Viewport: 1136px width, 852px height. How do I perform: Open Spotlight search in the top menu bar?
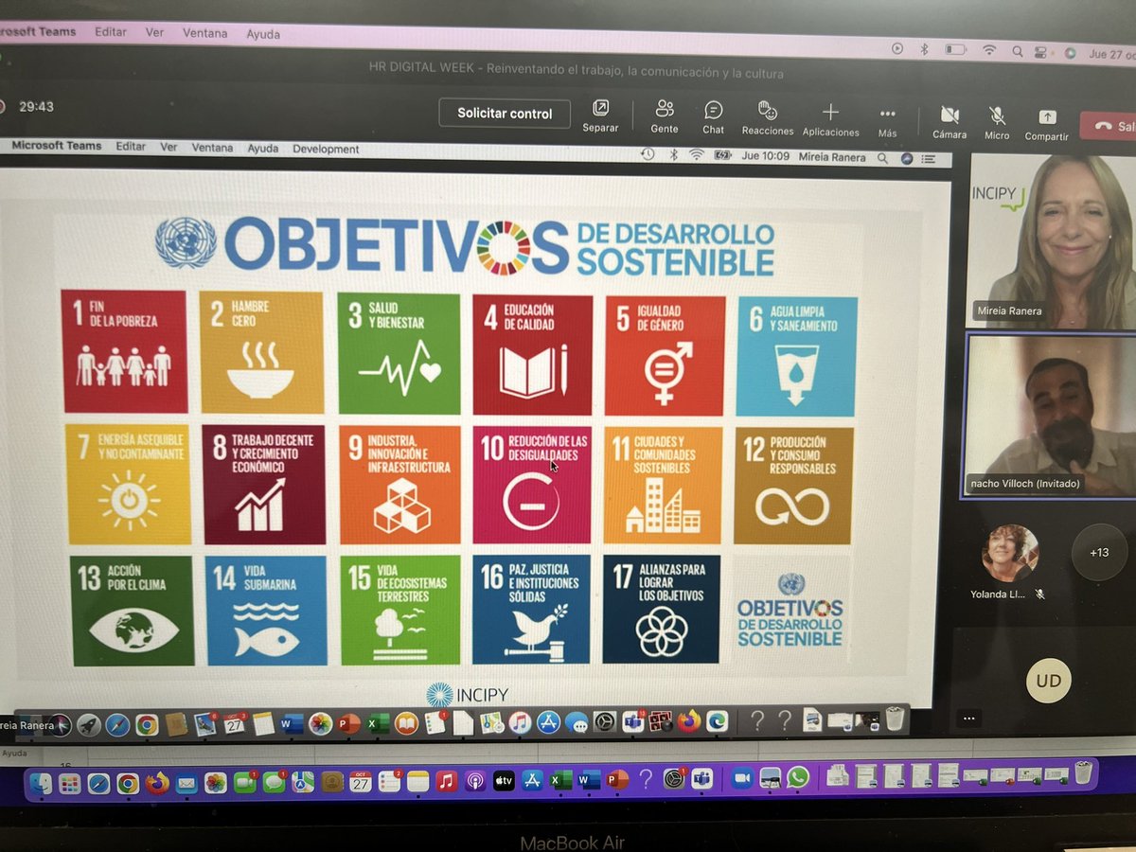[1018, 51]
